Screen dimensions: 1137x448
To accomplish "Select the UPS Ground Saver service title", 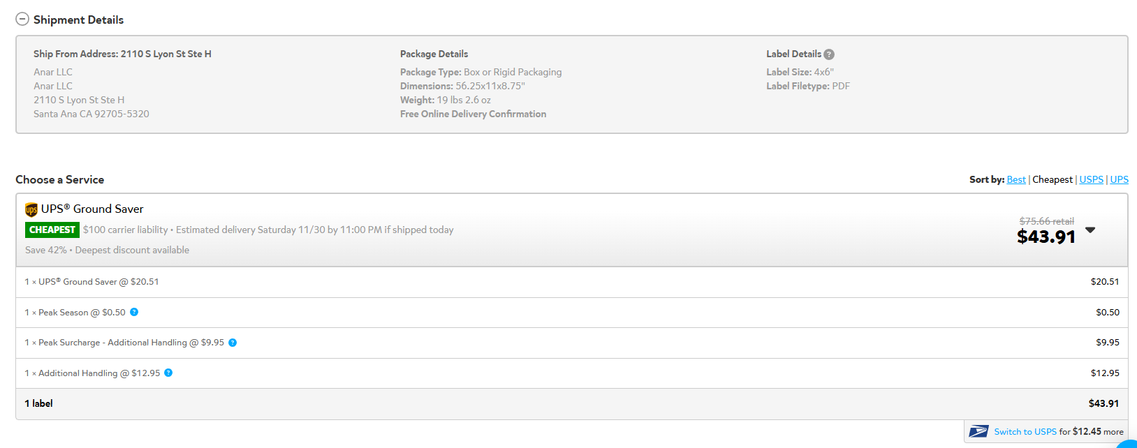I will [x=92, y=209].
